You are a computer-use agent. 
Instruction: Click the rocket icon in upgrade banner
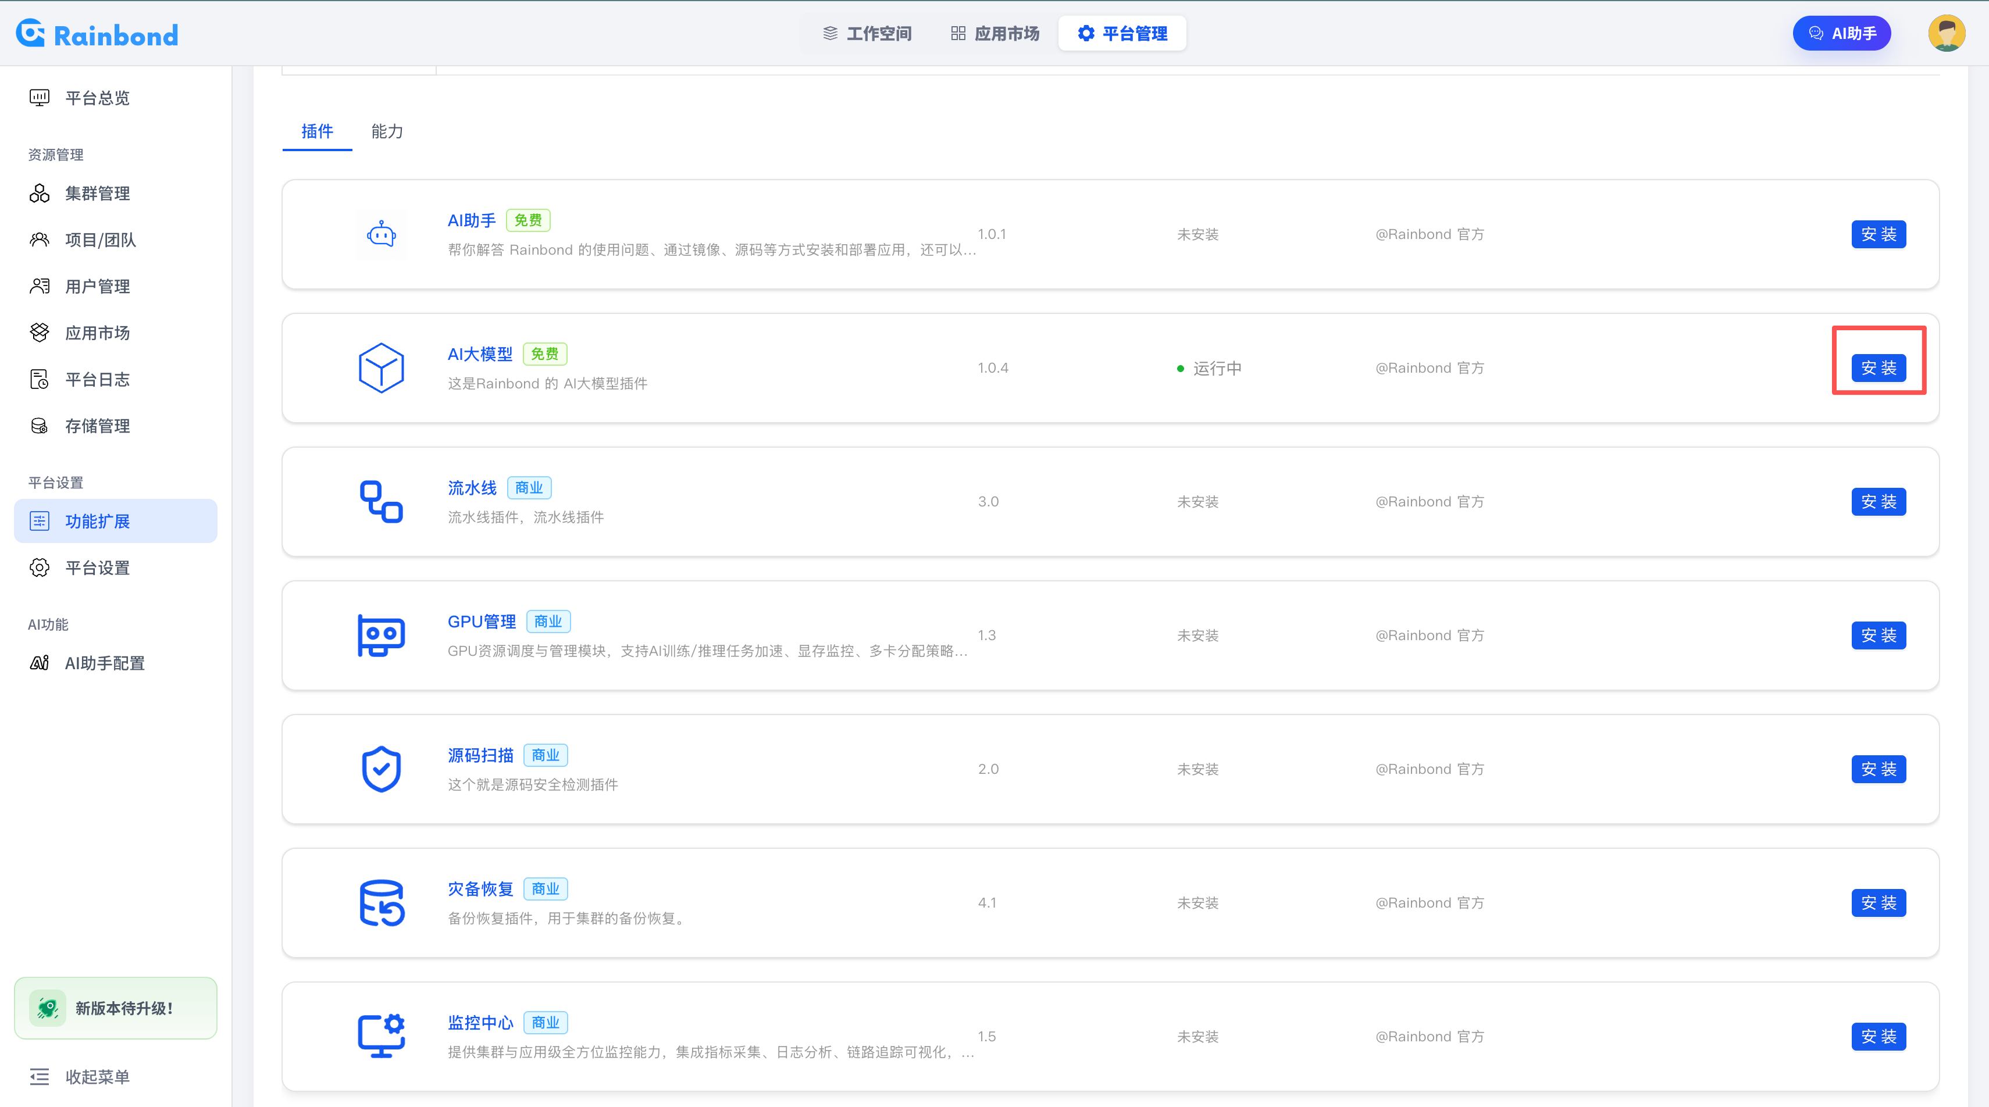pos(47,1008)
